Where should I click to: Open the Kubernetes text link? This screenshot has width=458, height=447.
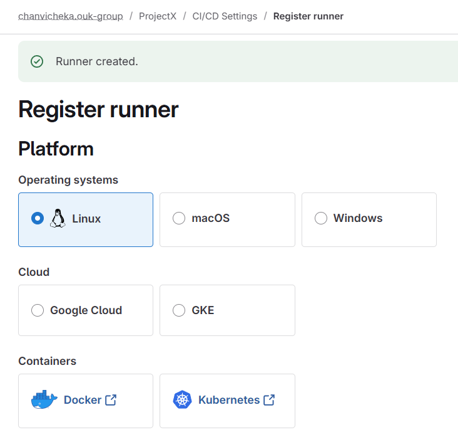tap(228, 400)
